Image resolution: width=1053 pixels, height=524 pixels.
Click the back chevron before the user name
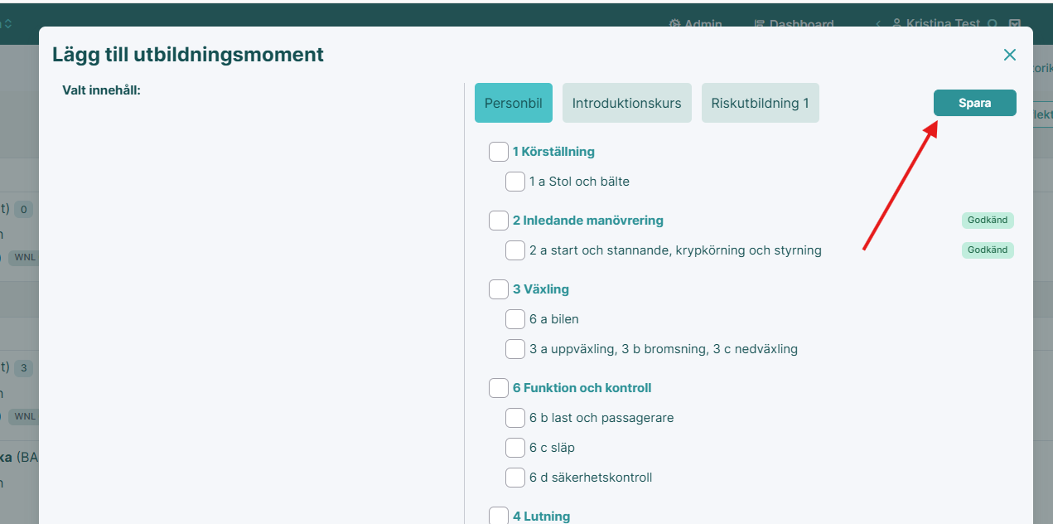(x=878, y=24)
